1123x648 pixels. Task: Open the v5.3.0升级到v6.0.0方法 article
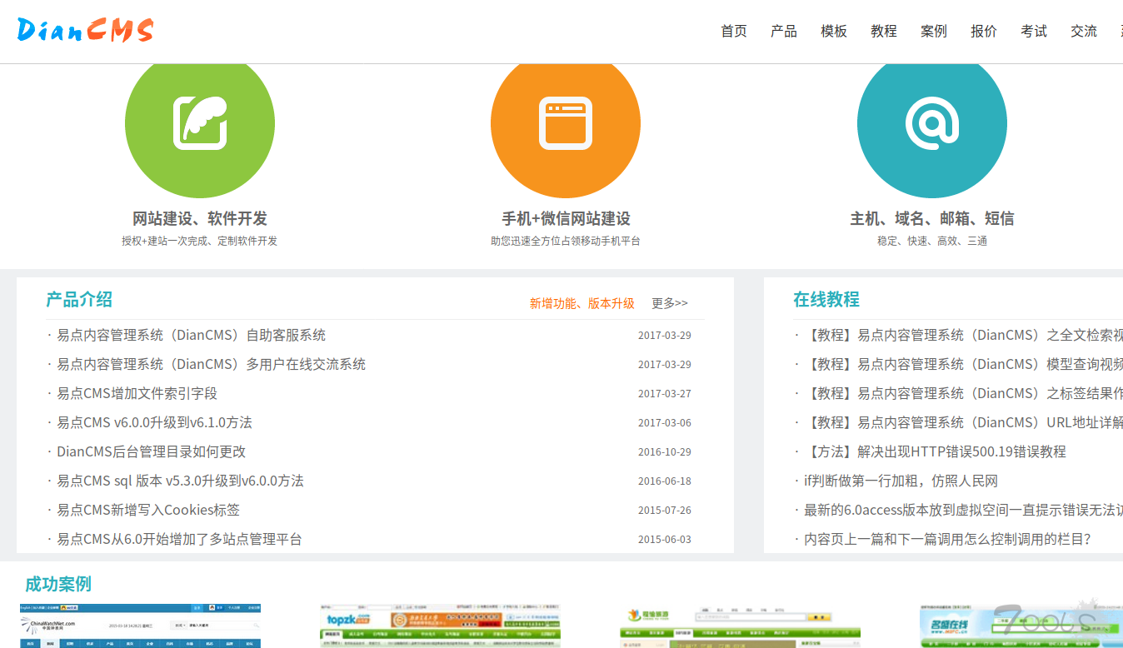click(180, 481)
